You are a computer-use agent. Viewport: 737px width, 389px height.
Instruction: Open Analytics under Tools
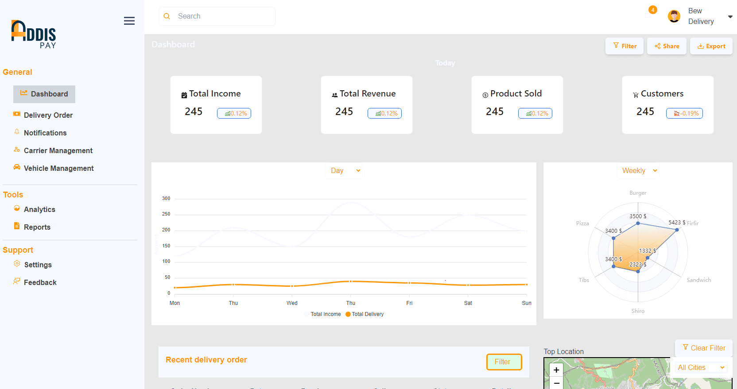(x=39, y=209)
